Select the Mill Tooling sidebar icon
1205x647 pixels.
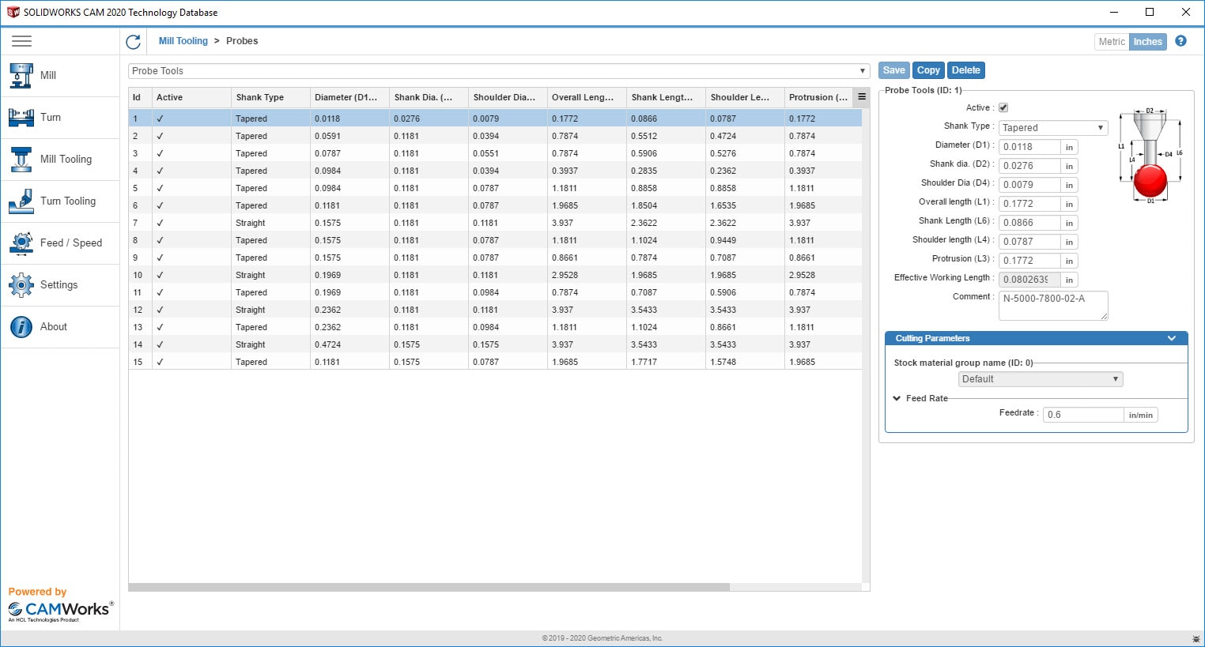pos(21,159)
